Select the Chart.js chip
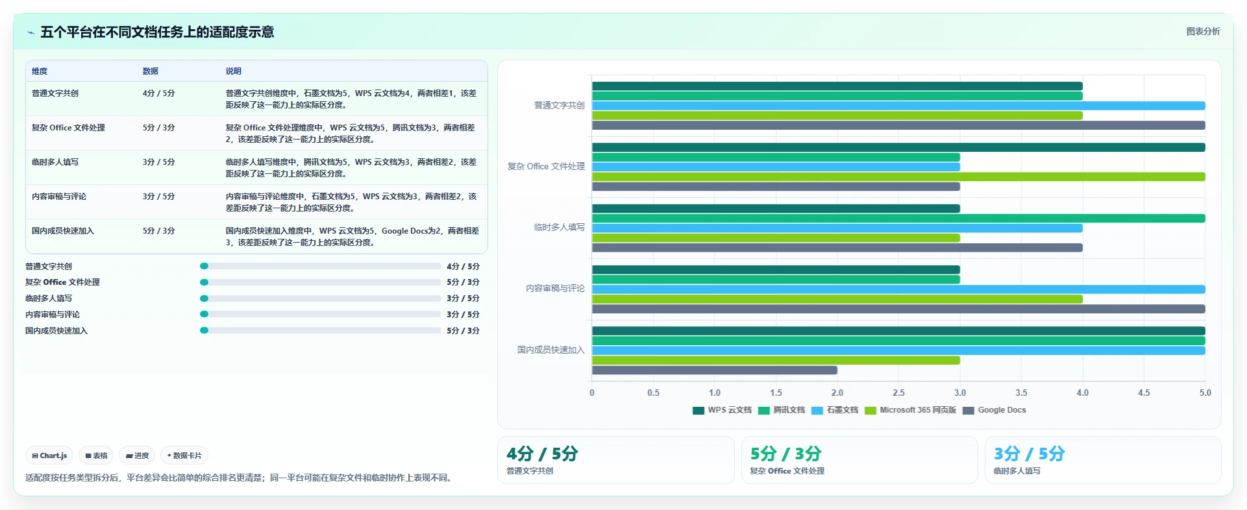Screen dimensions: 1247x510 click(x=49, y=455)
